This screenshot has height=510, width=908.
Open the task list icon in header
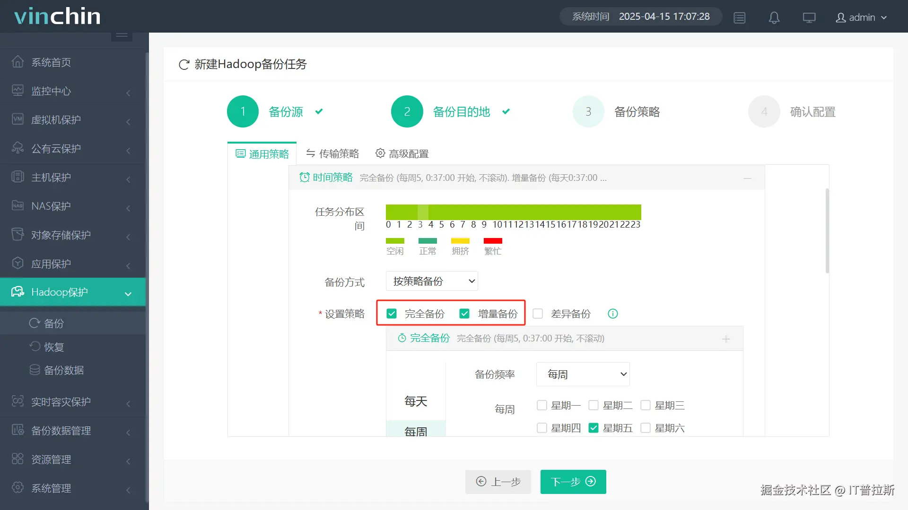pos(739,17)
